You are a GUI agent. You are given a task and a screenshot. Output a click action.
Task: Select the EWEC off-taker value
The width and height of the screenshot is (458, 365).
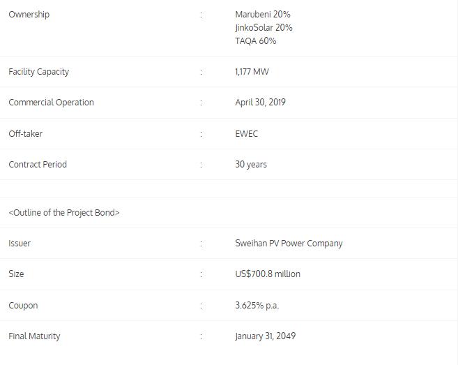(247, 134)
